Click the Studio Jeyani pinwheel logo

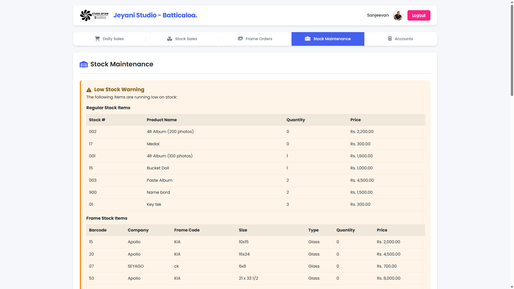(86, 15)
